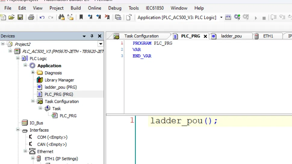Open the Edit menu
The image size is (292, 164).
pos(22,8)
